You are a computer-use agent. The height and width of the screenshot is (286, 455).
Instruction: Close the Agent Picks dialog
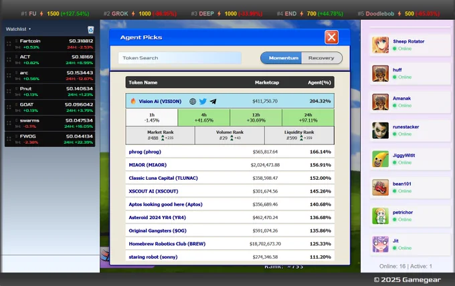(x=331, y=37)
